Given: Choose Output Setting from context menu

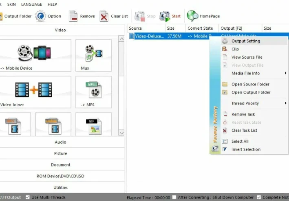Looking at the screenshot, I should point(254,41).
